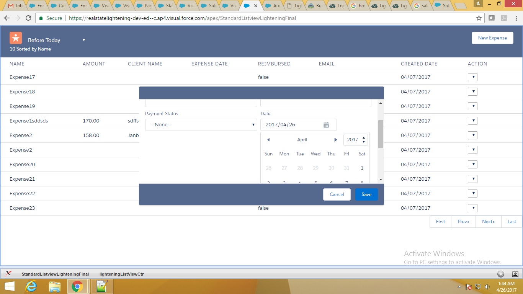Save the expense in the modal
This screenshot has width=523, height=294.
[x=366, y=194]
